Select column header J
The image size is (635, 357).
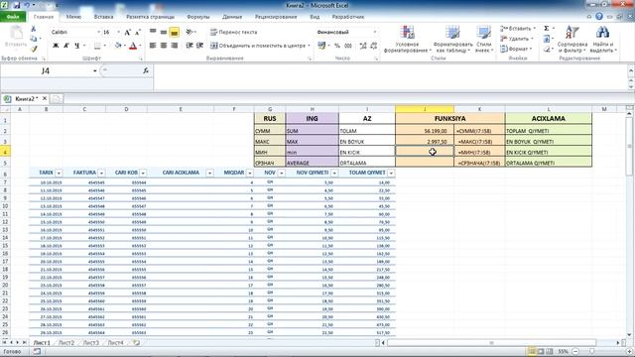(x=425, y=109)
